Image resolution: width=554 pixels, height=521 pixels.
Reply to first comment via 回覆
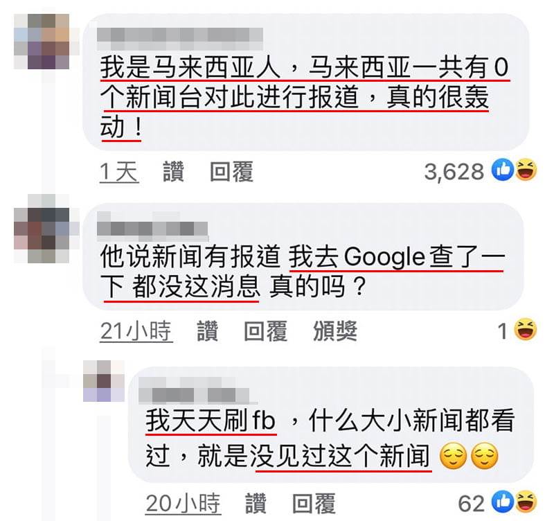tap(232, 172)
